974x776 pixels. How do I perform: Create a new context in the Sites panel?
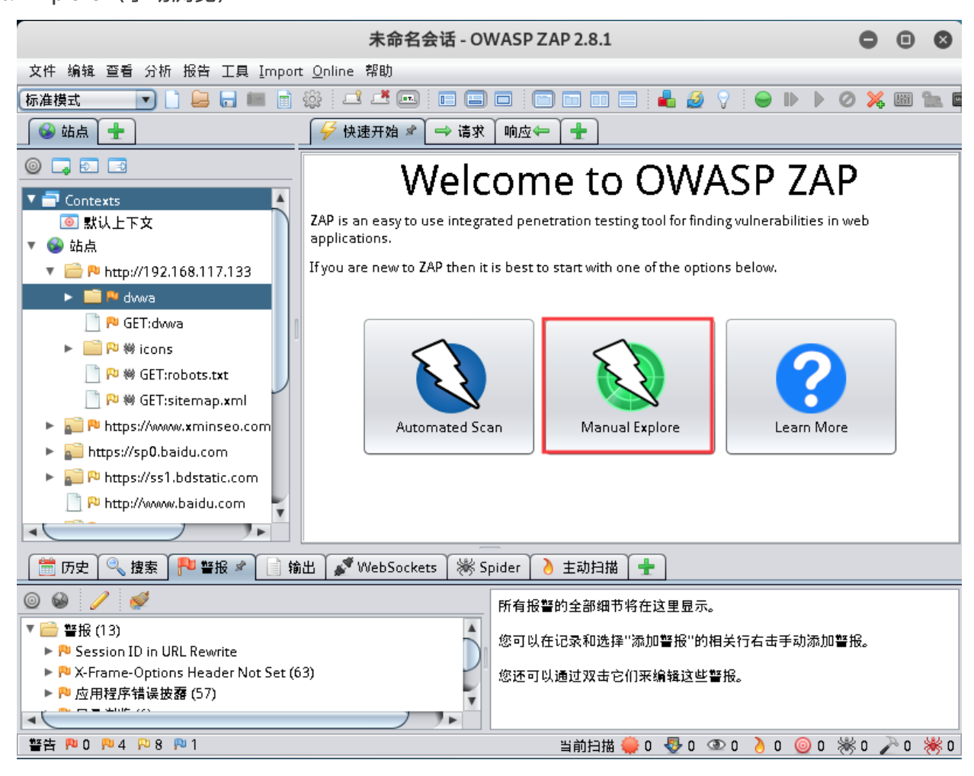pyautogui.click(x=61, y=165)
